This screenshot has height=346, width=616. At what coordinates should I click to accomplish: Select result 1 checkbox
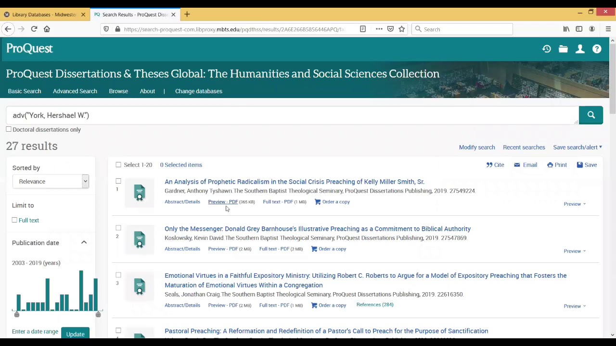tap(118, 181)
